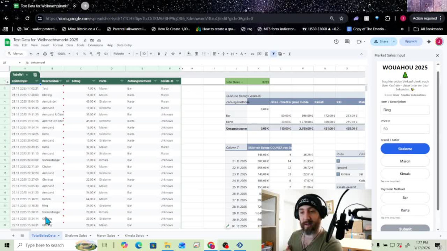
Task: Check the cloud save status icon
Action: (99, 41)
